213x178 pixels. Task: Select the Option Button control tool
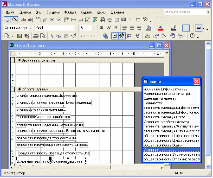[x=52, y=20]
